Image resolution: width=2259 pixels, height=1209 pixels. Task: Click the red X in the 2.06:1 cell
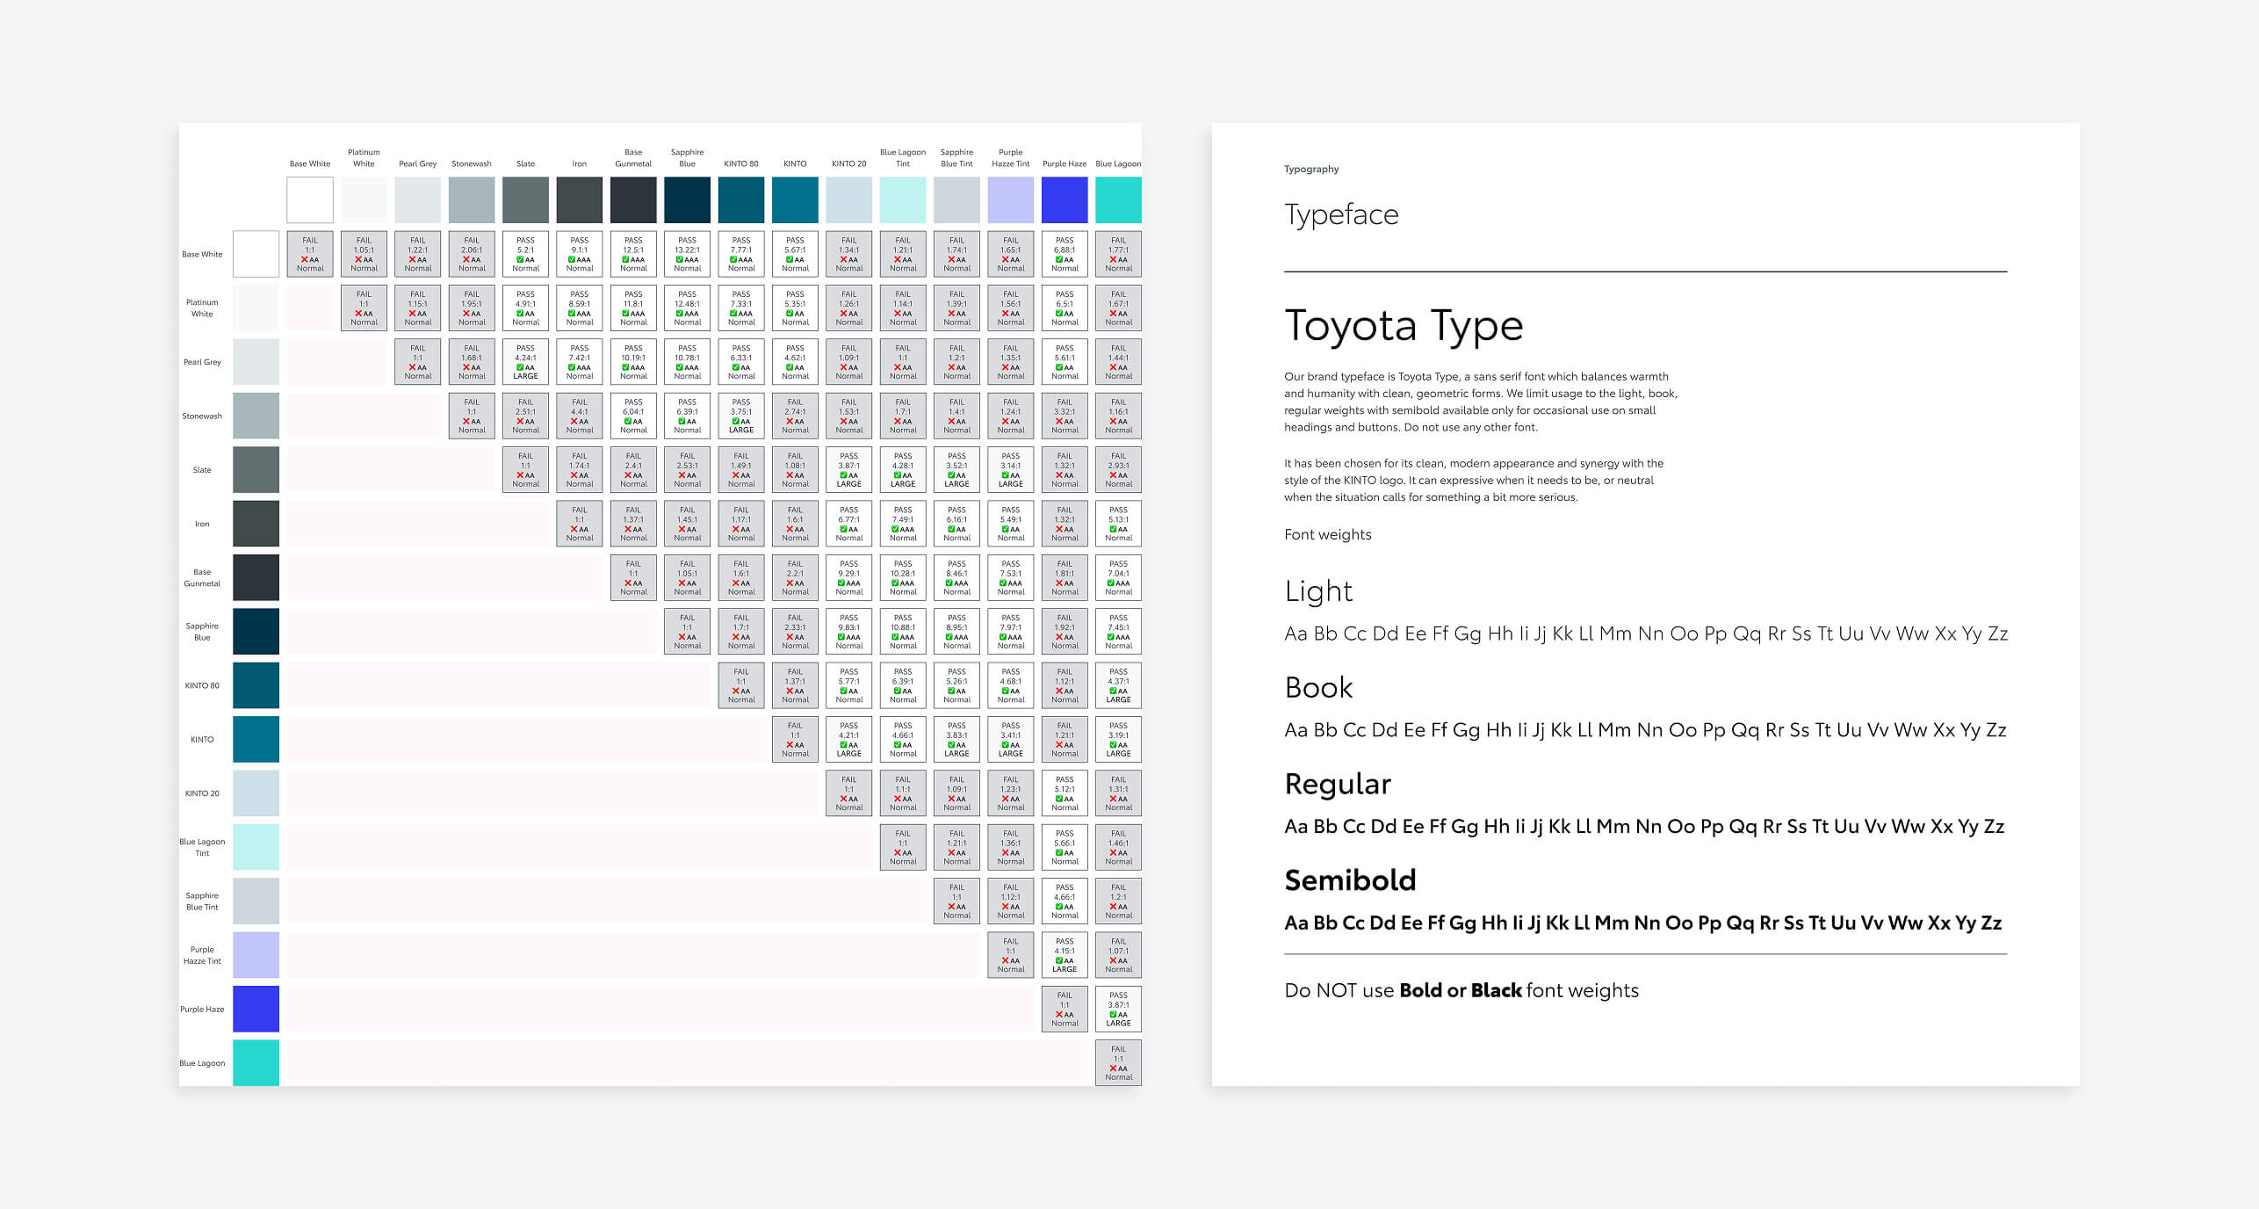point(466,260)
